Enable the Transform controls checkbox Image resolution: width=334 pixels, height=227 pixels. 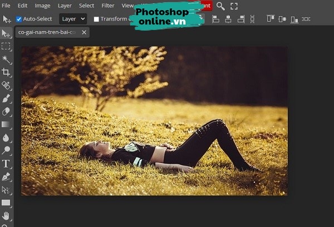click(96, 19)
